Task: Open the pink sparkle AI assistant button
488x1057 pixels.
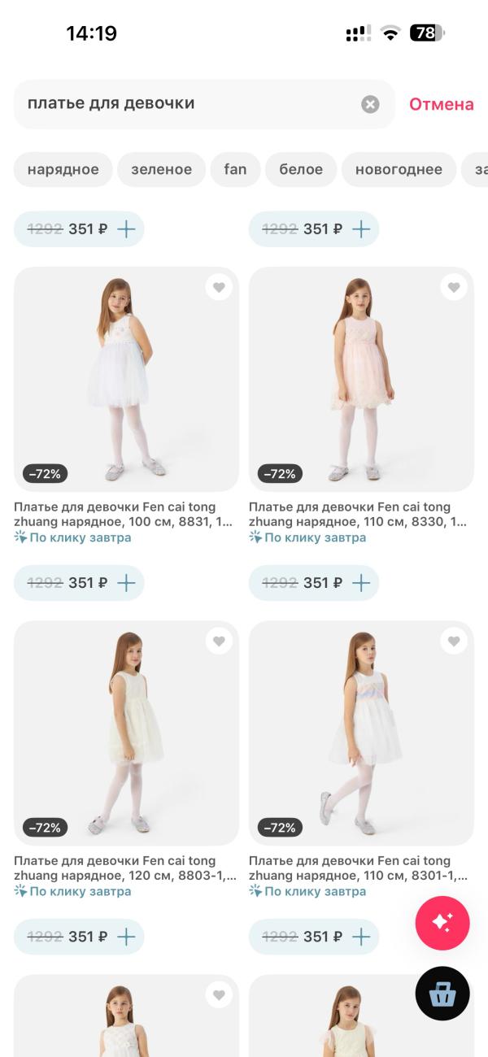Action: pos(442,922)
